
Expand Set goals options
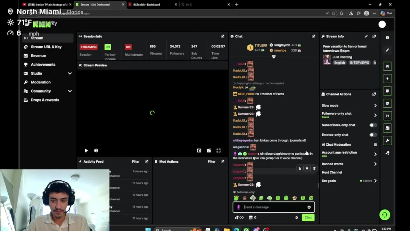pyautogui.click(x=375, y=181)
